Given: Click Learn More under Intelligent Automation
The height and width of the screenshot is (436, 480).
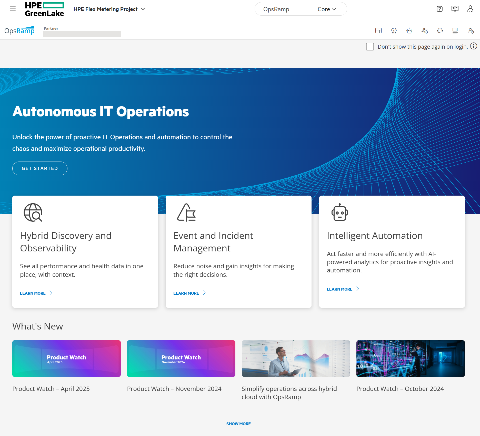Looking at the screenshot, I should (343, 289).
